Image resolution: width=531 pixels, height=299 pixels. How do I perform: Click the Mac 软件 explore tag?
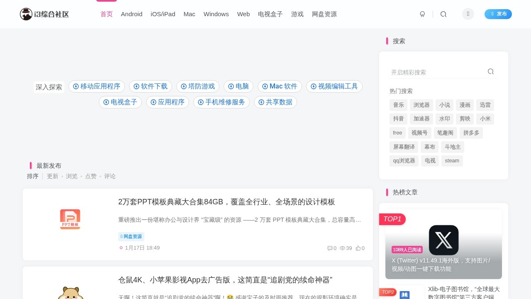280,86
